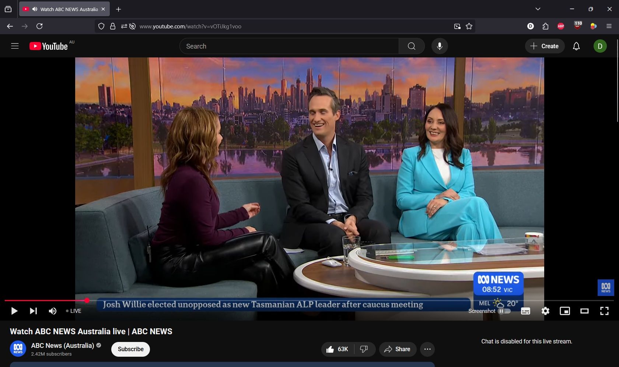The image size is (619, 367).
Task: Toggle subtitles/closed captions
Action: [x=525, y=311]
